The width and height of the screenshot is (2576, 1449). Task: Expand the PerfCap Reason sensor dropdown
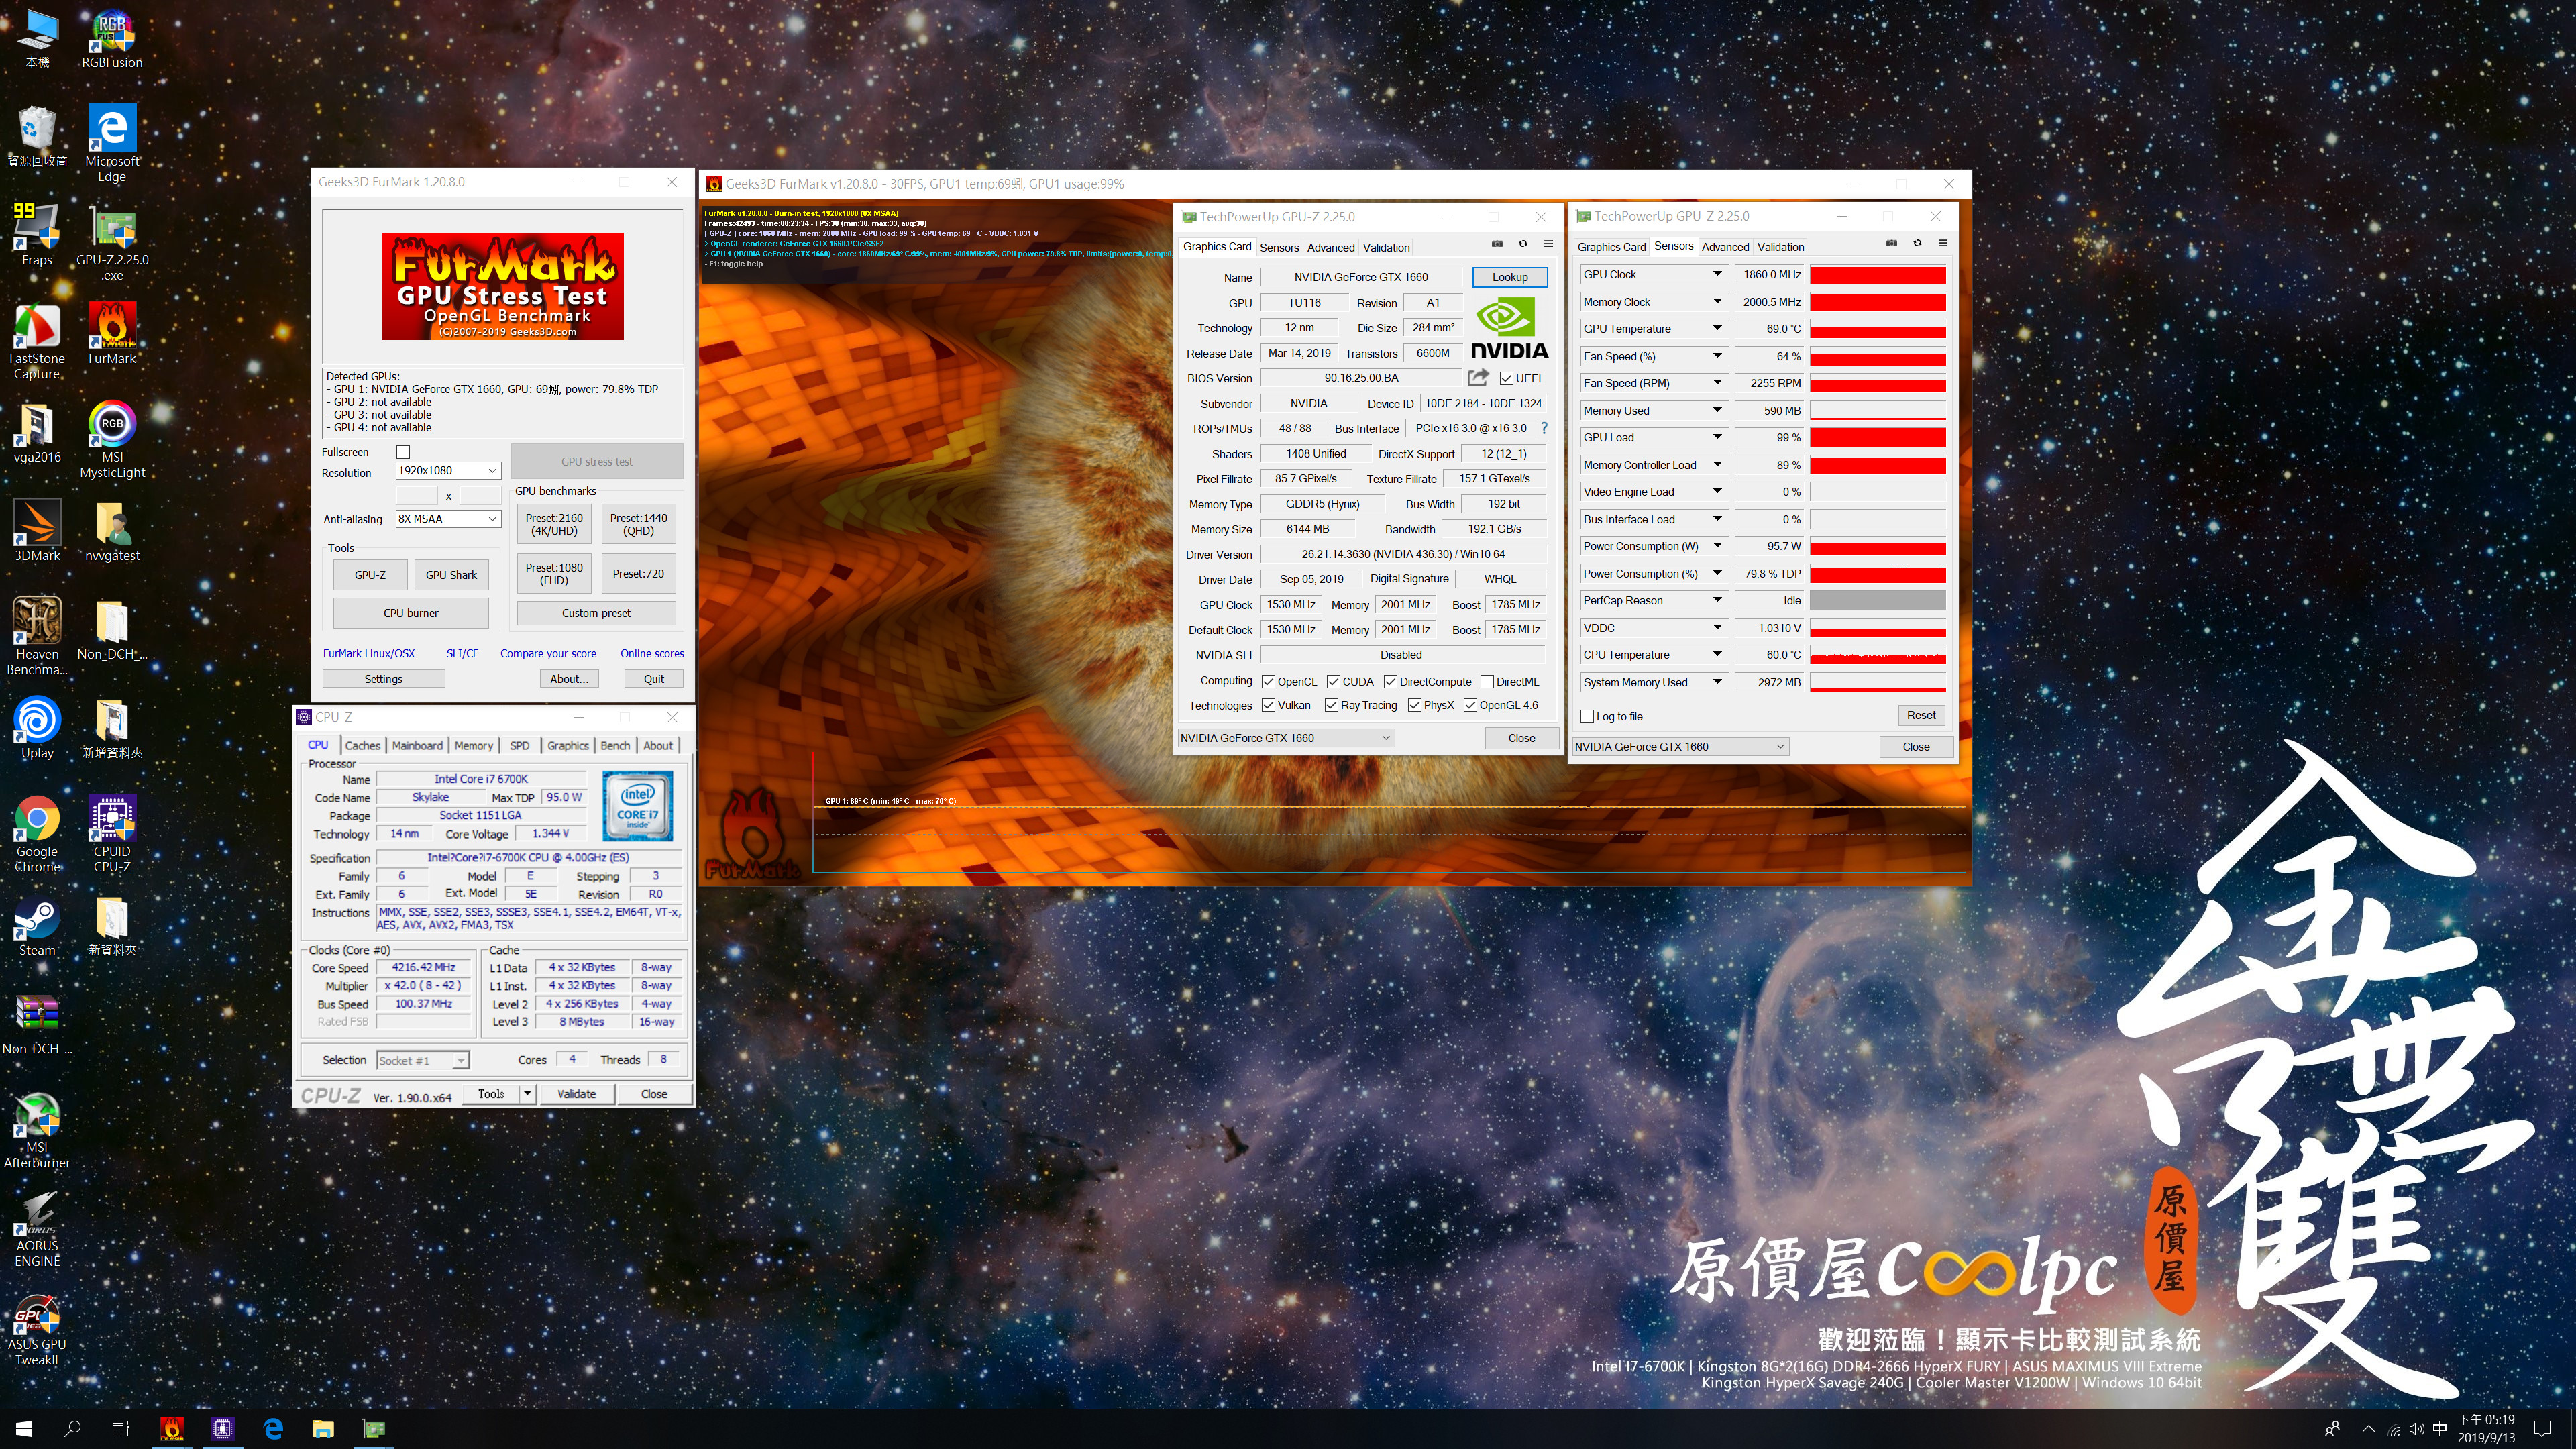tap(1717, 601)
